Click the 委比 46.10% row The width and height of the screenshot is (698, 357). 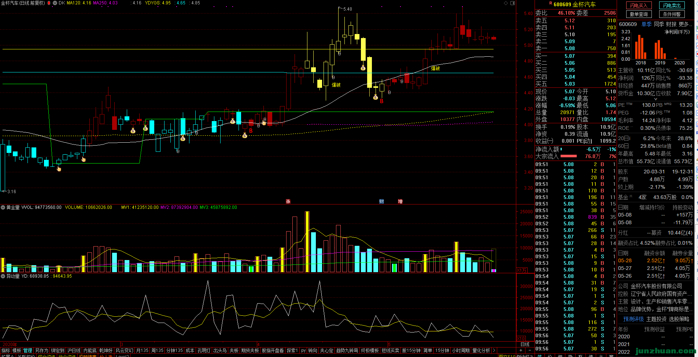(x=576, y=13)
